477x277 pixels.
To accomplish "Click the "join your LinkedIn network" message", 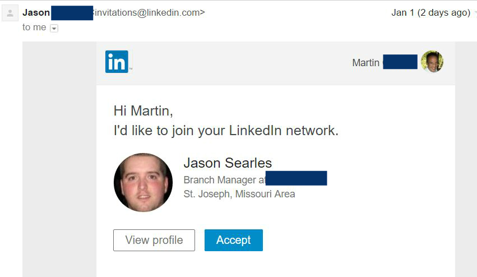I will click(226, 131).
